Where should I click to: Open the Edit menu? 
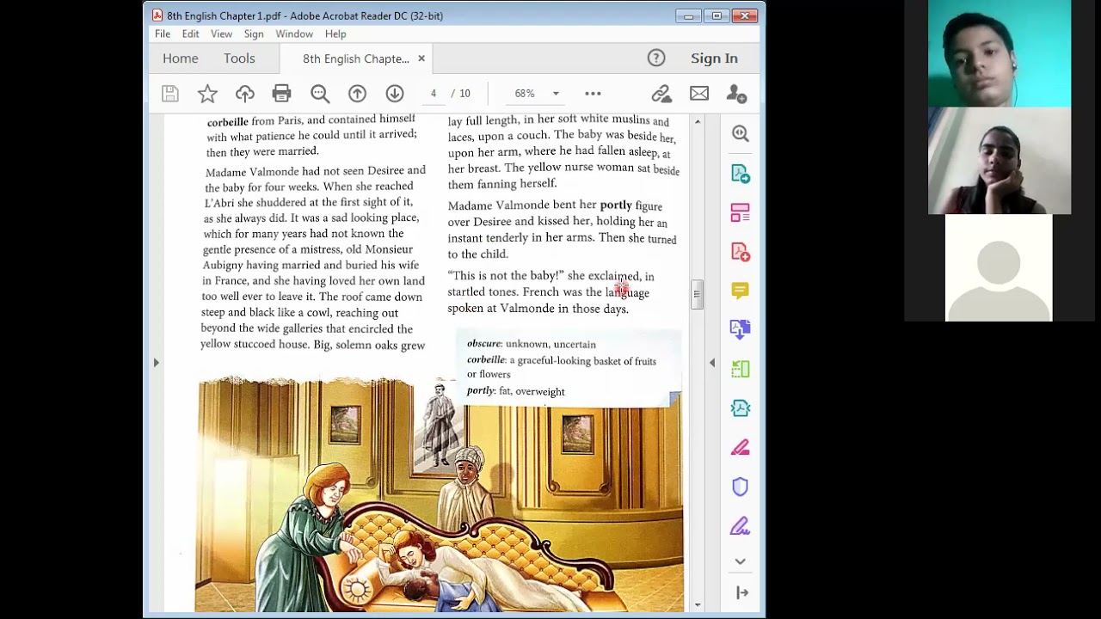click(191, 34)
